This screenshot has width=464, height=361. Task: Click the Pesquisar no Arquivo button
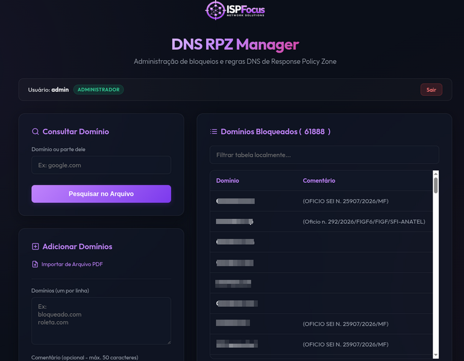click(101, 194)
